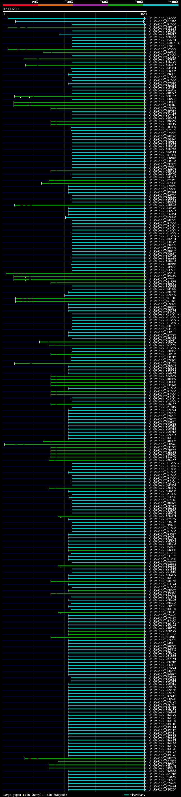Select hit label UniRef100_A0ZW40
This screenshot has width=181, height=797.
[162, 21]
